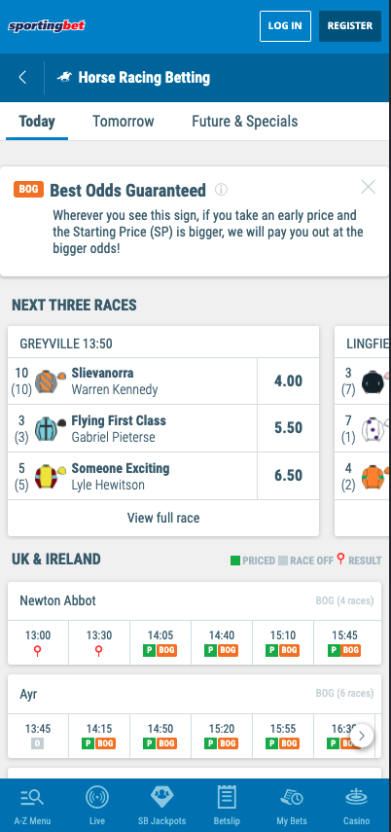
Task: Select Slievanorra odds 4.00
Action: (288, 381)
